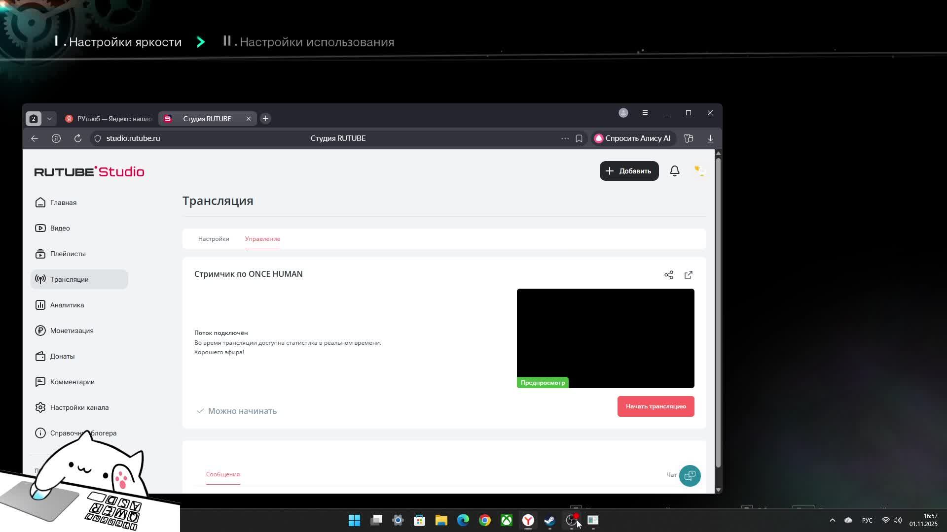This screenshot has width=947, height=532.
Task: Click the teal chat support icon
Action: 690,475
